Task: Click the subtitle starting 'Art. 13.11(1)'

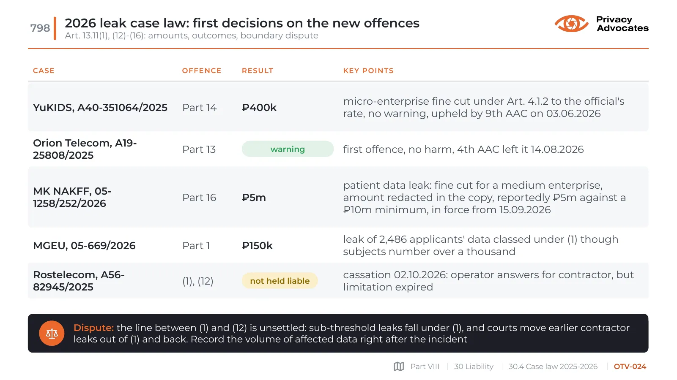Action: [x=192, y=35]
